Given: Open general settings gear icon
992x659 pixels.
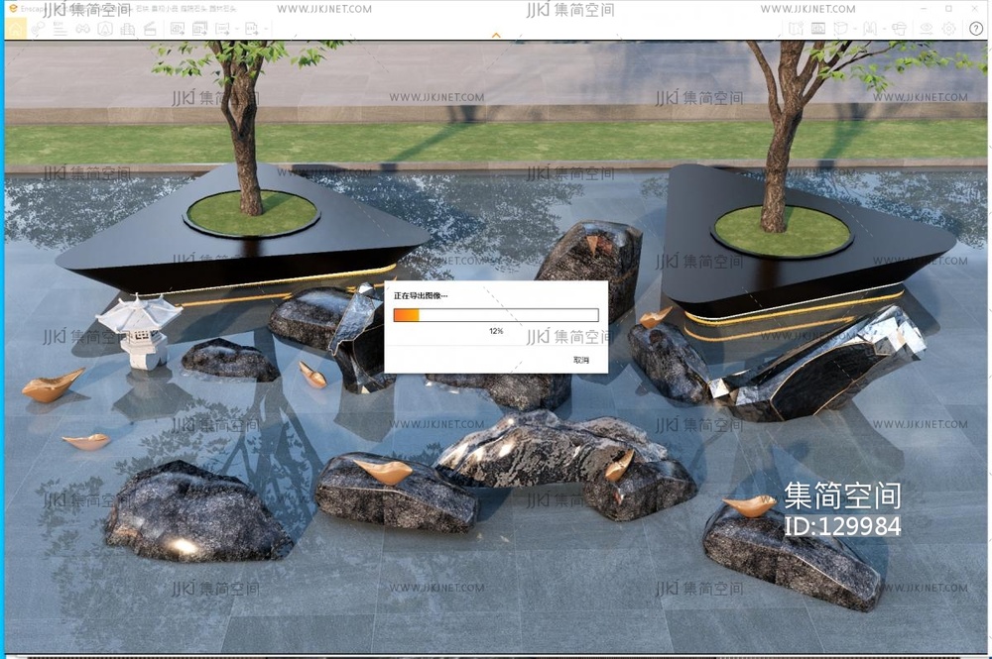Looking at the screenshot, I should pos(949,29).
